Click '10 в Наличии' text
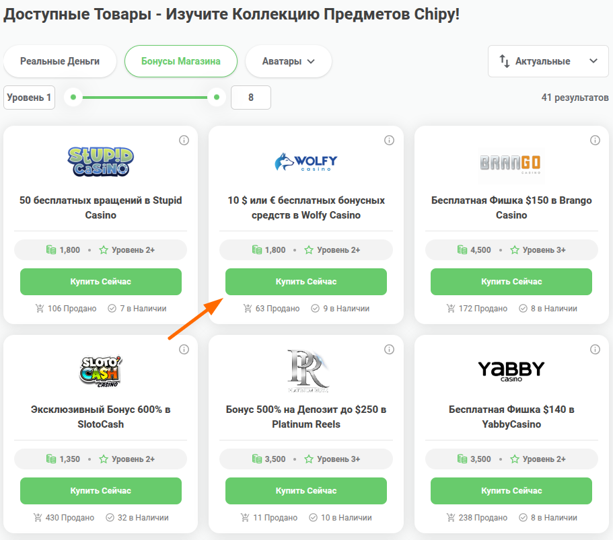The height and width of the screenshot is (540, 613). pos(347,518)
